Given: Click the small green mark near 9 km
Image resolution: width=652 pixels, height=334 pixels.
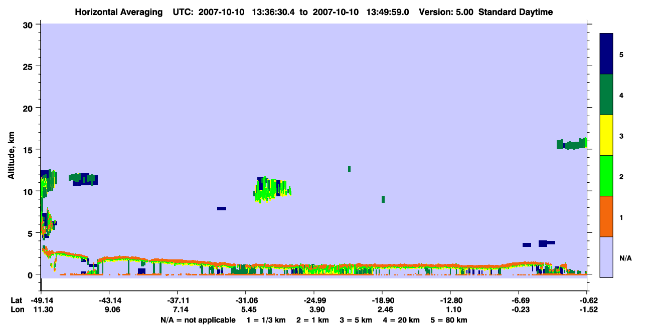Looking at the screenshot, I should click(x=383, y=199).
